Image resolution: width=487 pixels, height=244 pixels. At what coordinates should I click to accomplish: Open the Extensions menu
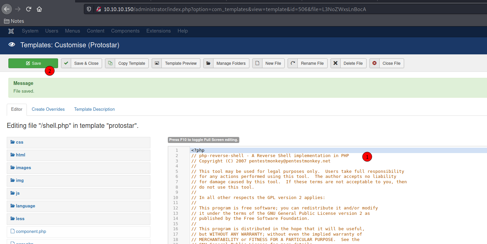pos(158,31)
